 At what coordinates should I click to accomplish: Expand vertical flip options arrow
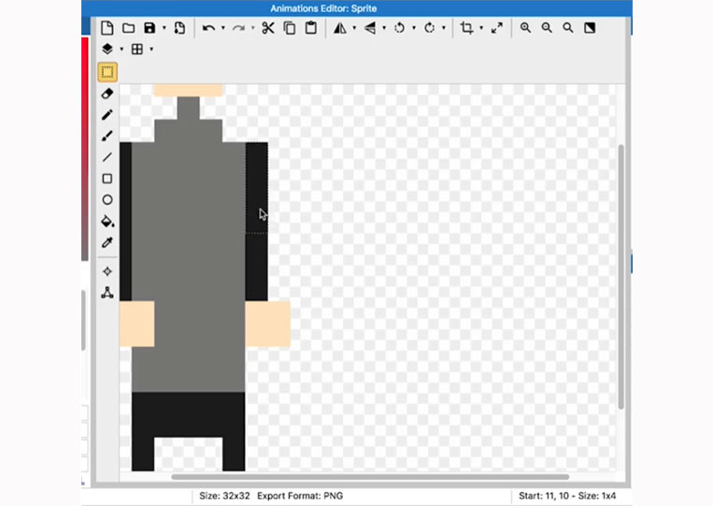tap(384, 28)
